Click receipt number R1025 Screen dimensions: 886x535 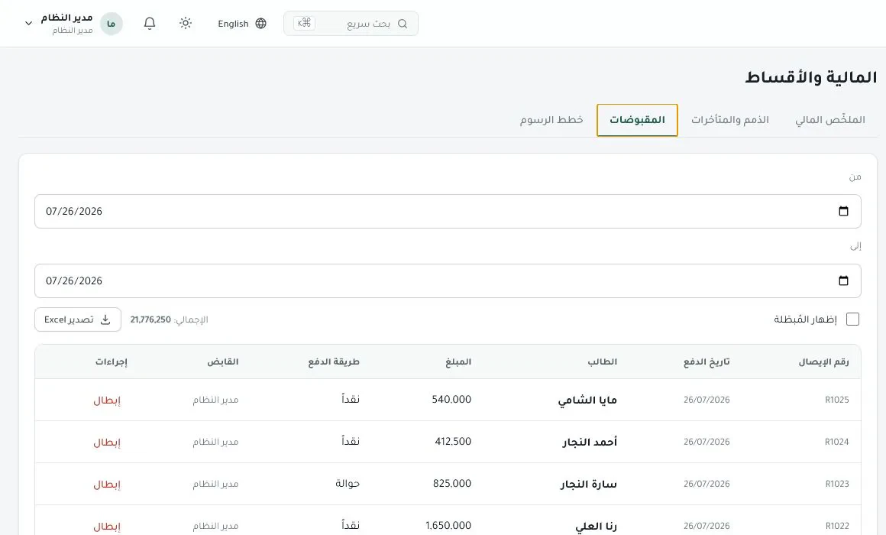point(837,400)
